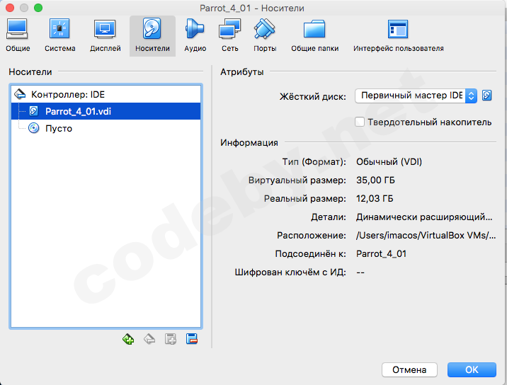Select the Контроллер: IDE tree row
This screenshot has width=507, height=385.
pos(106,94)
